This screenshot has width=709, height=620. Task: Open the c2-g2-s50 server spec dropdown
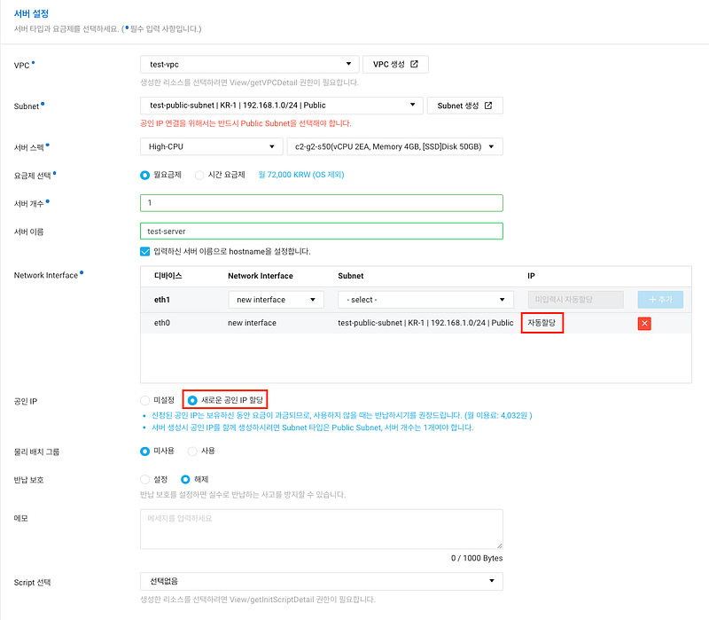coord(394,146)
